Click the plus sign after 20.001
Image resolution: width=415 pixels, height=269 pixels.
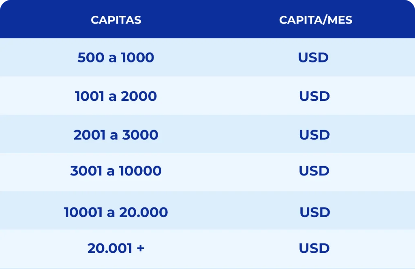[140, 248]
